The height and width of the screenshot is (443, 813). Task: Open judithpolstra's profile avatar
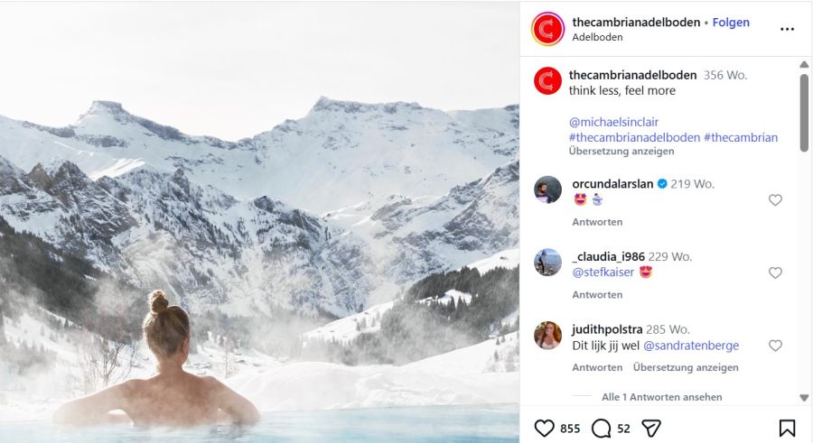point(548,335)
